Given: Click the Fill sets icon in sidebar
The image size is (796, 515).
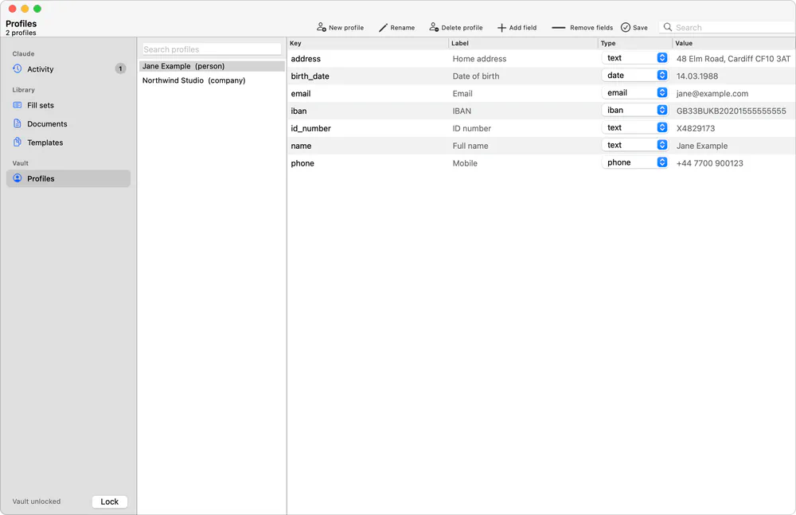Looking at the screenshot, I should pyautogui.click(x=18, y=105).
